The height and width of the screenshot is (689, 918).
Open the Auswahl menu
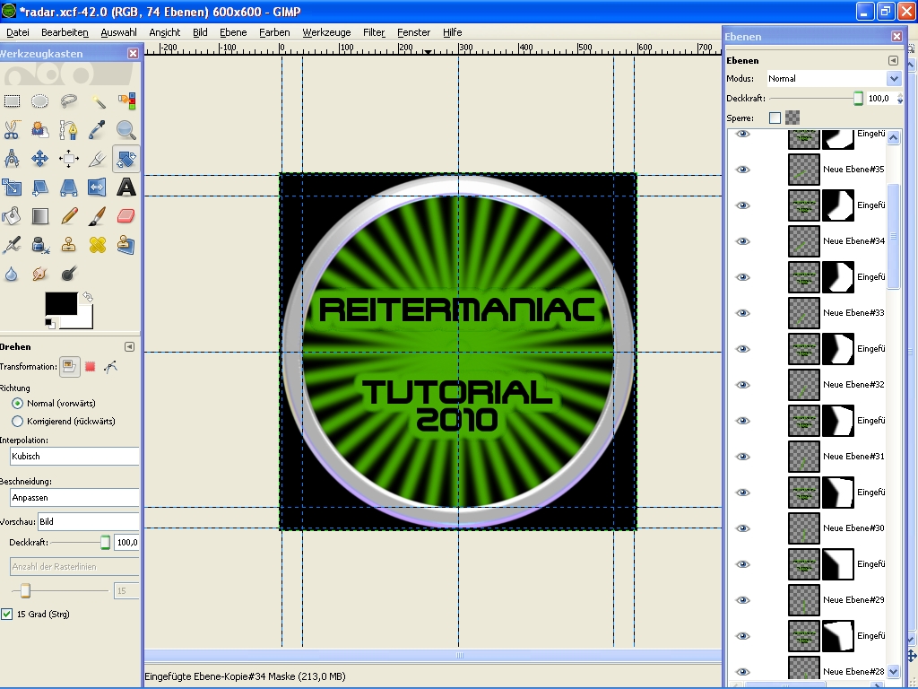click(118, 32)
